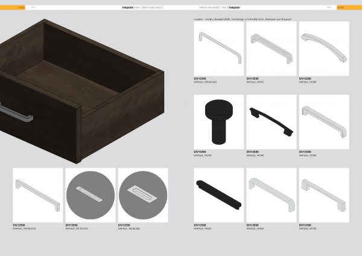The width and height of the screenshot is (362, 256).
Task: Click the orange tab at top-right corner
Action: click(x=340, y=7)
